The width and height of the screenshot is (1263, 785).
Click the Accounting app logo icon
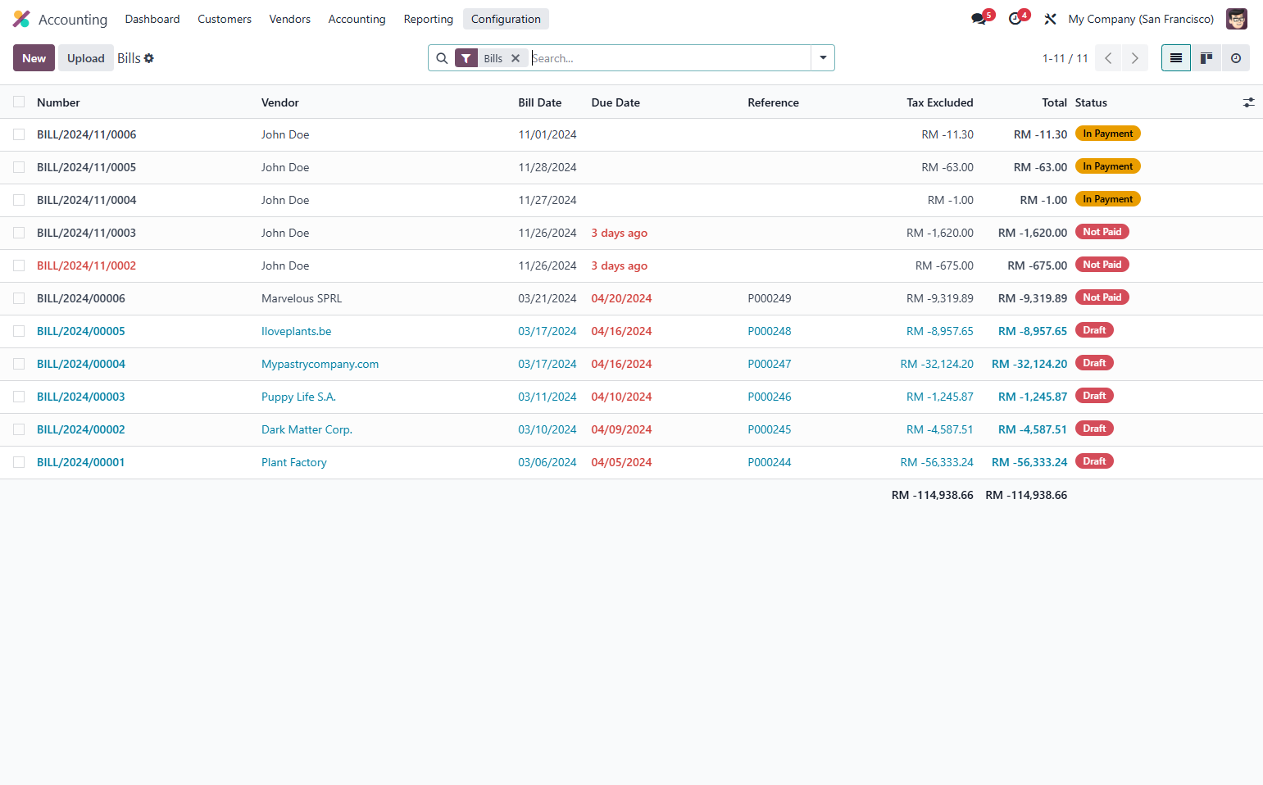coord(21,19)
